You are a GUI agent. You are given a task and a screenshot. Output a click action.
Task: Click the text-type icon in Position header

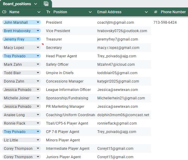tap(48, 12)
